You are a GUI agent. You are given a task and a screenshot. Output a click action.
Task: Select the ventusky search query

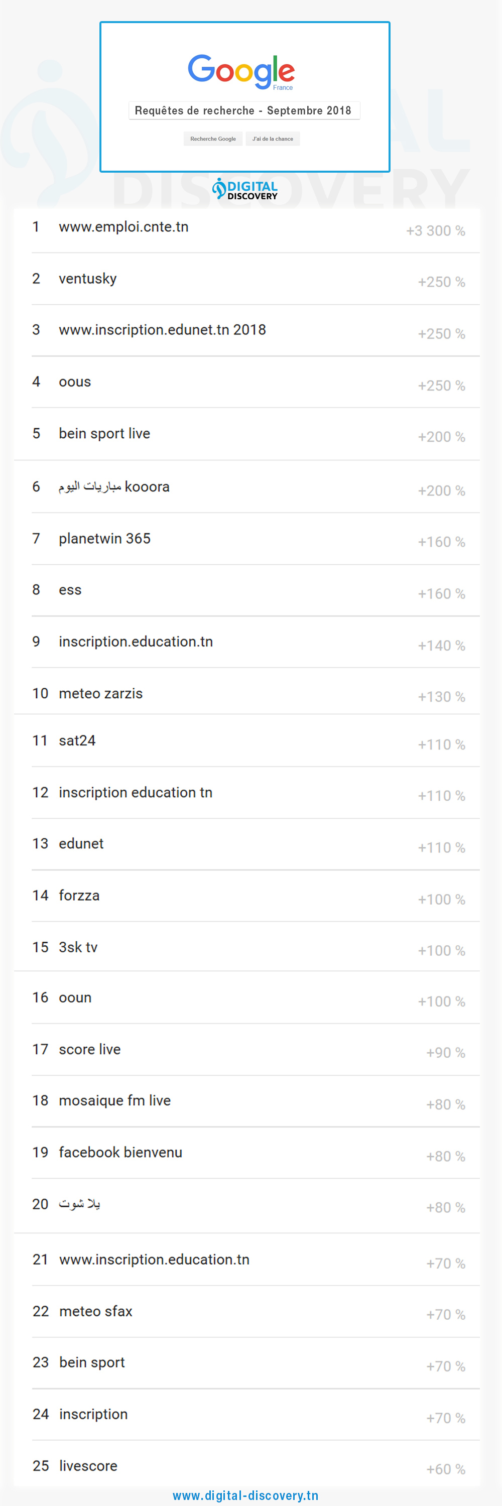pyautogui.click(x=88, y=279)
